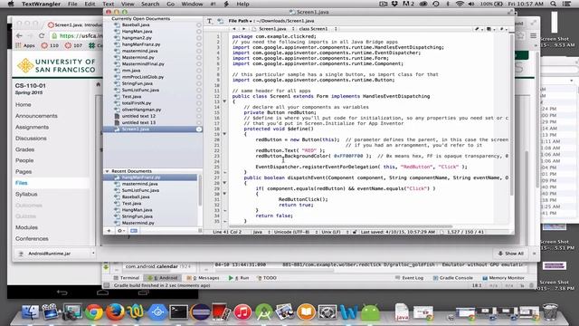Click the Assignments link in the course sidebar
Image resolution: width=579 pixels, height=326 pixels.
(x=33, y=127)
